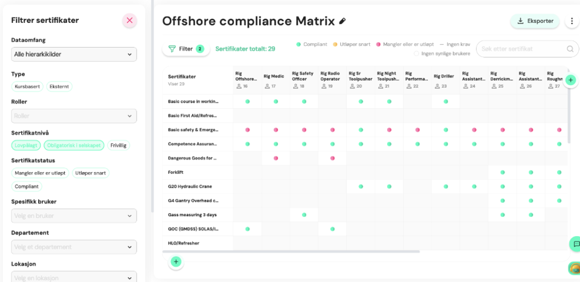
Task: Toggle the Utløper snart status chip
Action: pyautogui.click(x=91, y=173)
